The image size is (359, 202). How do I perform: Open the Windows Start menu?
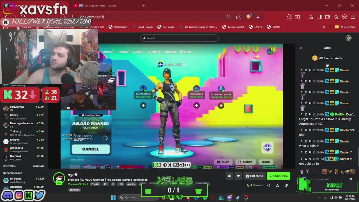click(x=113, y=198)
